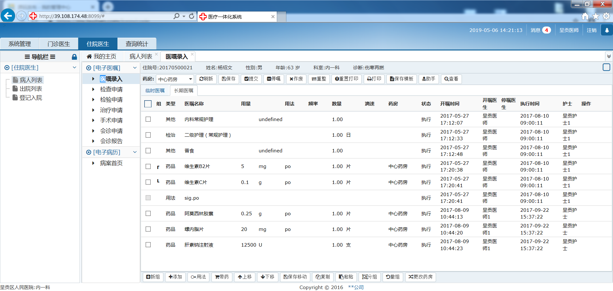The image size is (613, 291).
Task: Click the 提交 submit toolbar button
Action: tap(251, 79)
